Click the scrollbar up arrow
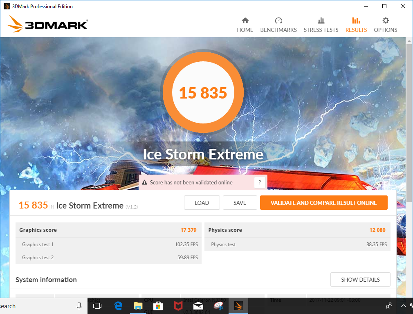This screenshot has width=413, height=314. [x=409, y=41]
